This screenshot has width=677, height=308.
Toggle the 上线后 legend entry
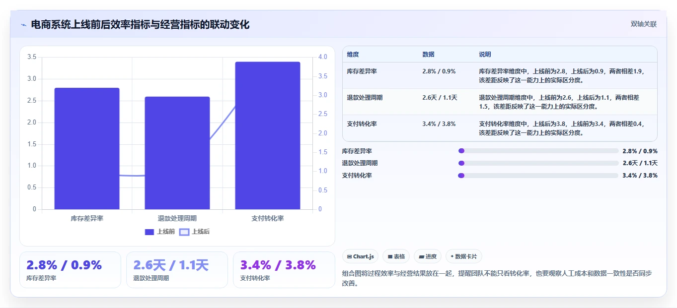point(194,232)
